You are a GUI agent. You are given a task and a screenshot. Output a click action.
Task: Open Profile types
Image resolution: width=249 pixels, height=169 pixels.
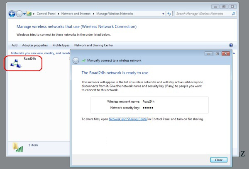click(61, 45)
